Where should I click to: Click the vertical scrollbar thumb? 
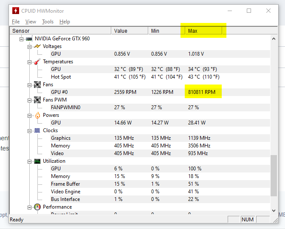[x=274, y=175]
